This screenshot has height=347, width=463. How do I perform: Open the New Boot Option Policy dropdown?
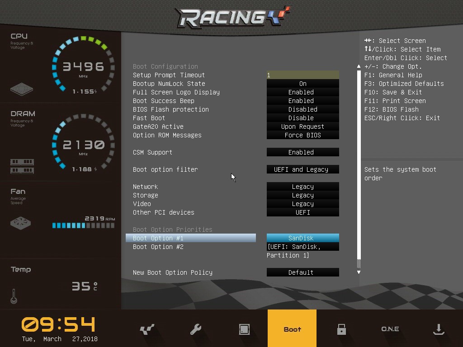tap(302, 272)
